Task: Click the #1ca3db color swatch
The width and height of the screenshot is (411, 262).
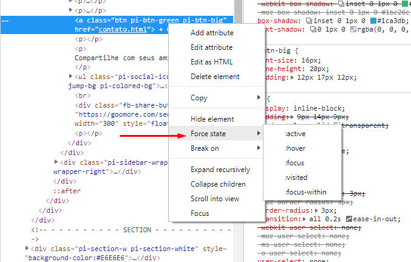Action: (x=373, y=21)
